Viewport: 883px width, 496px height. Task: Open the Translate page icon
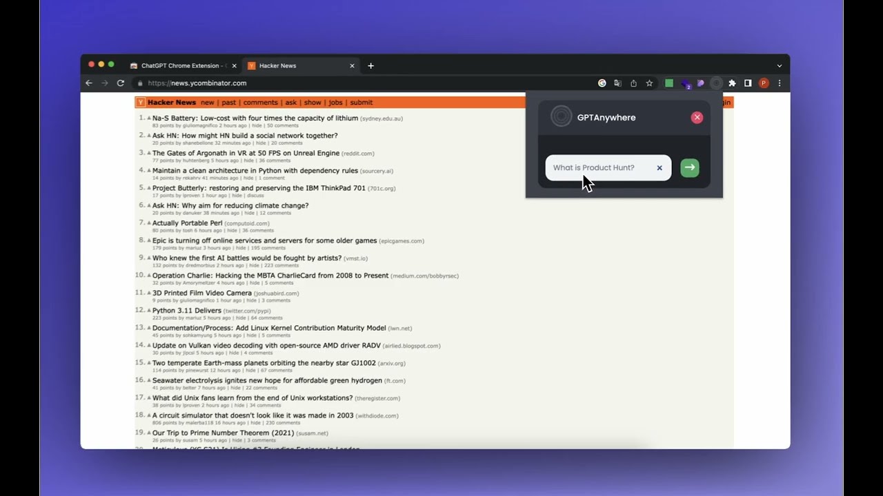617,83
